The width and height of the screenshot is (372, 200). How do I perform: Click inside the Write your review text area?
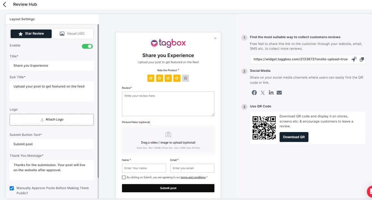[x=168, y=103]
